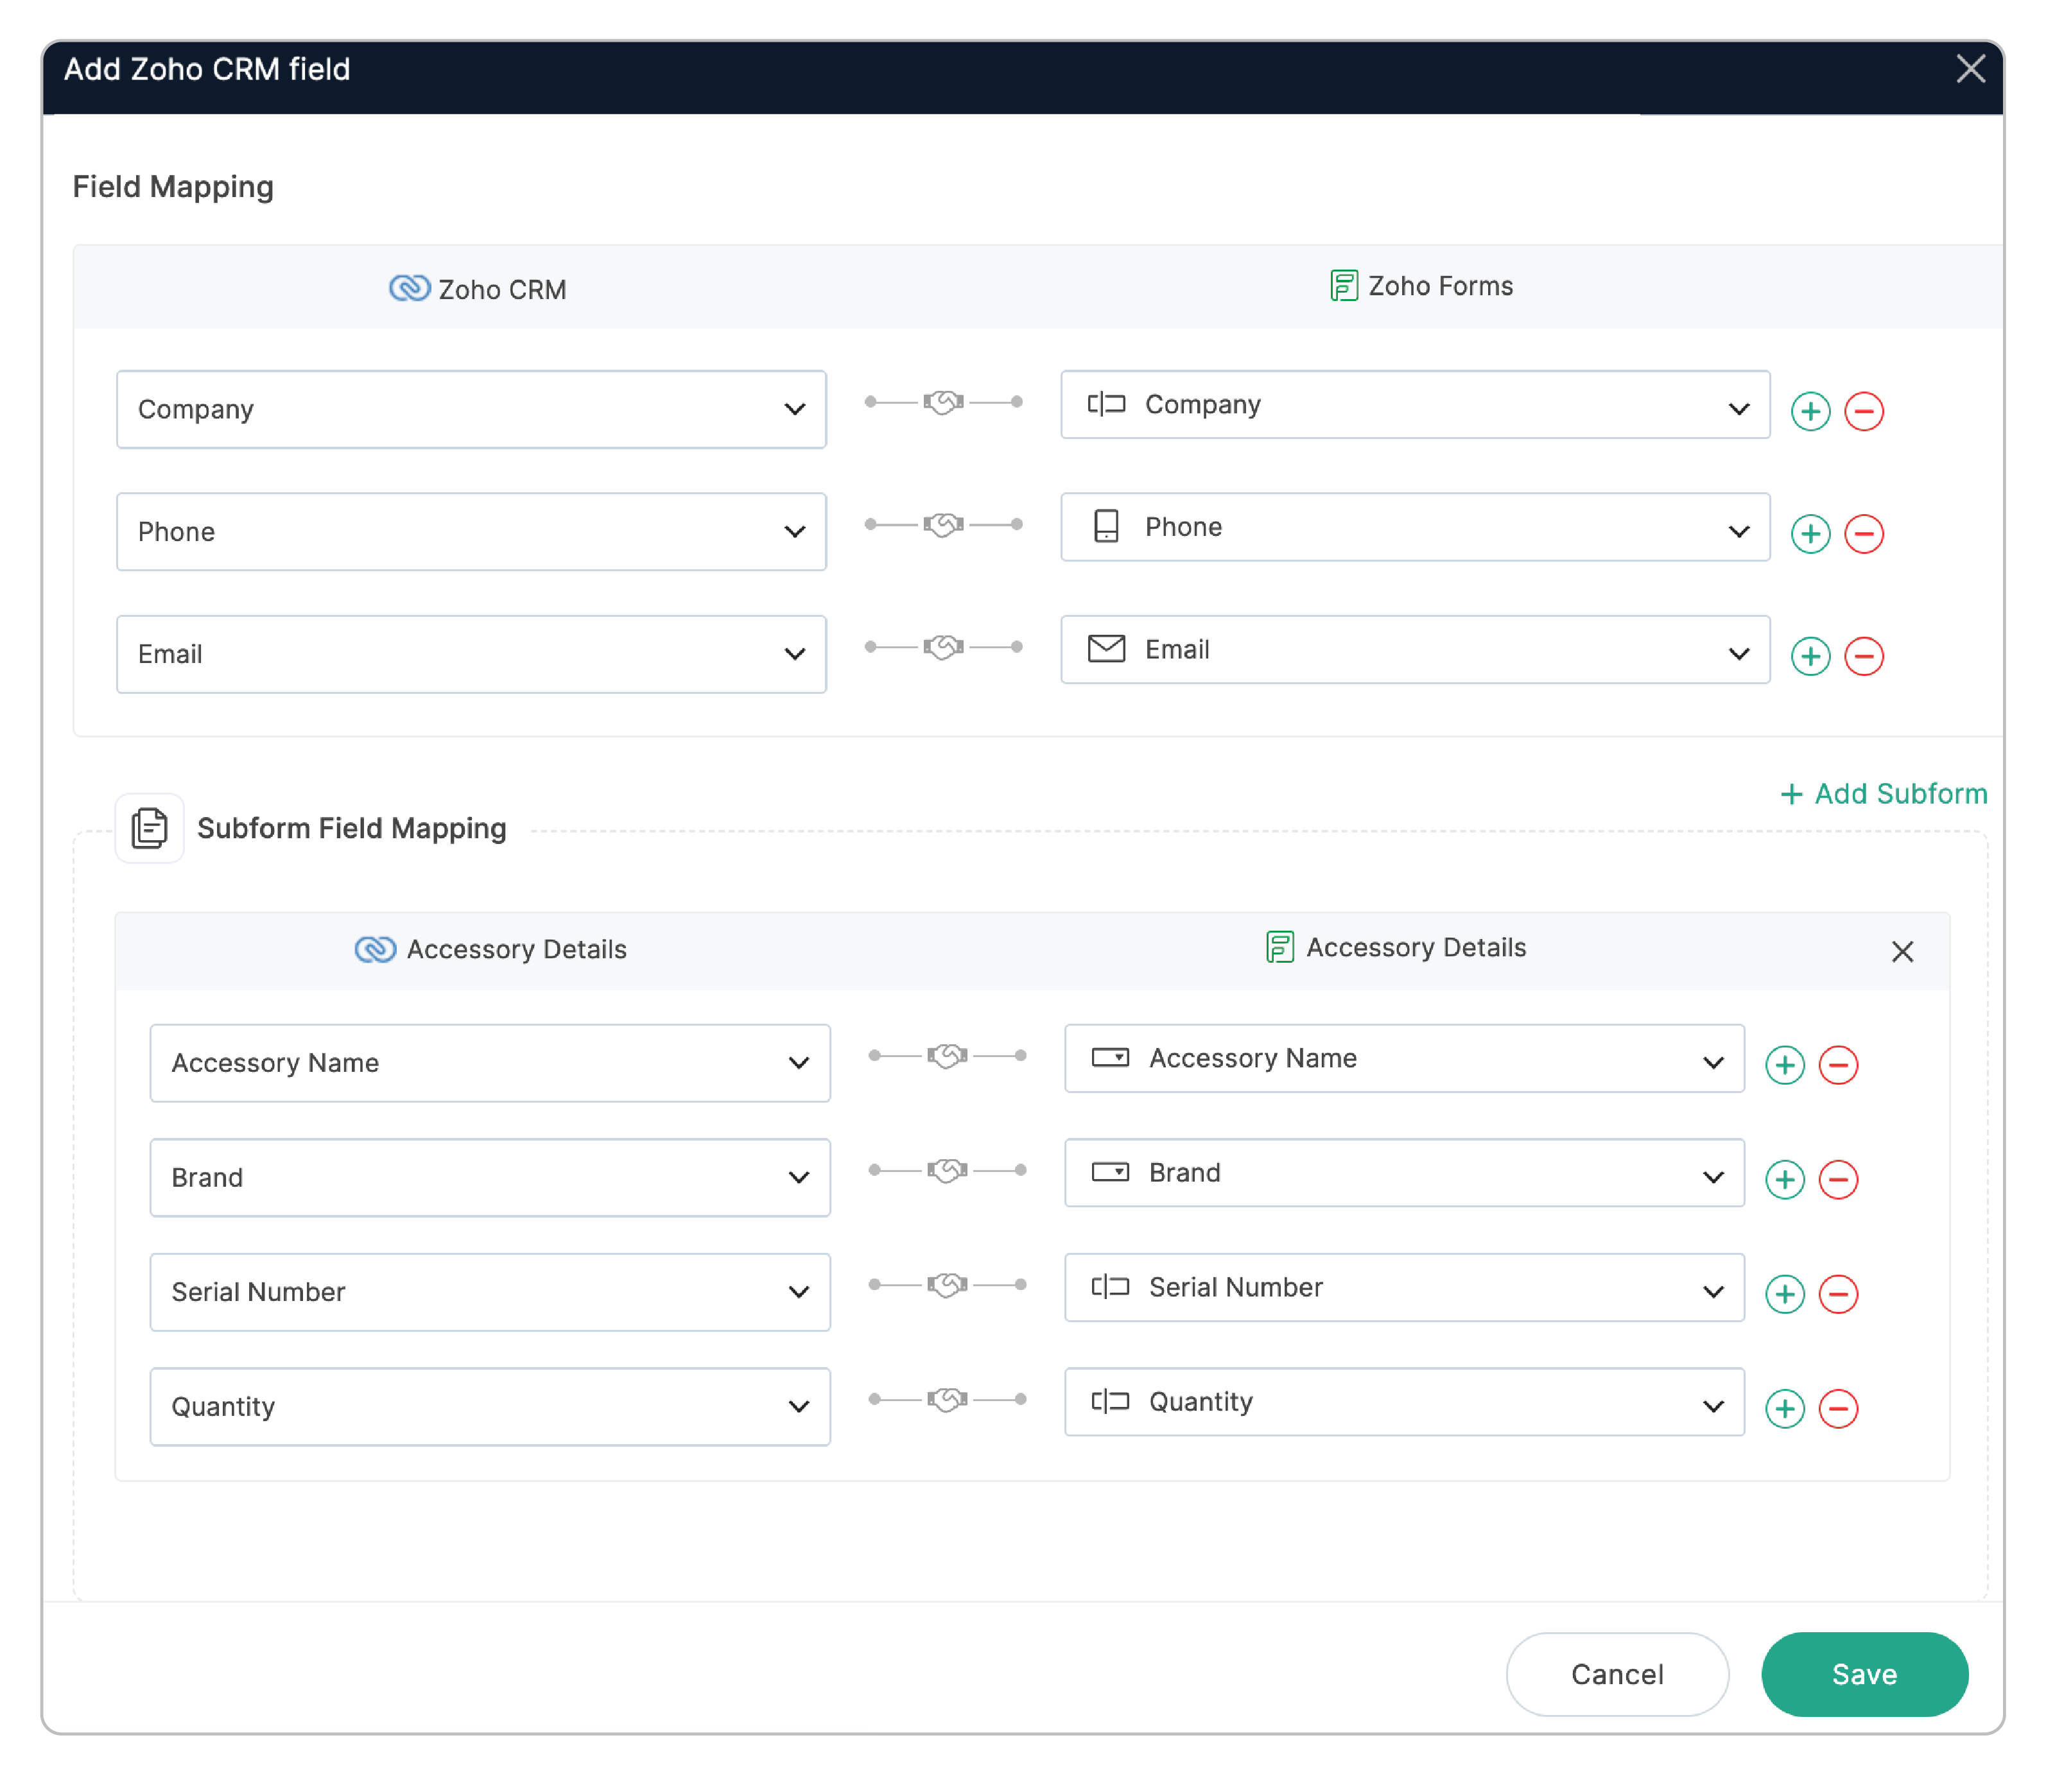2055x1792 pixels.
Task: Click the document icon beside Subform Field Mapping
Action: (149, 827)
